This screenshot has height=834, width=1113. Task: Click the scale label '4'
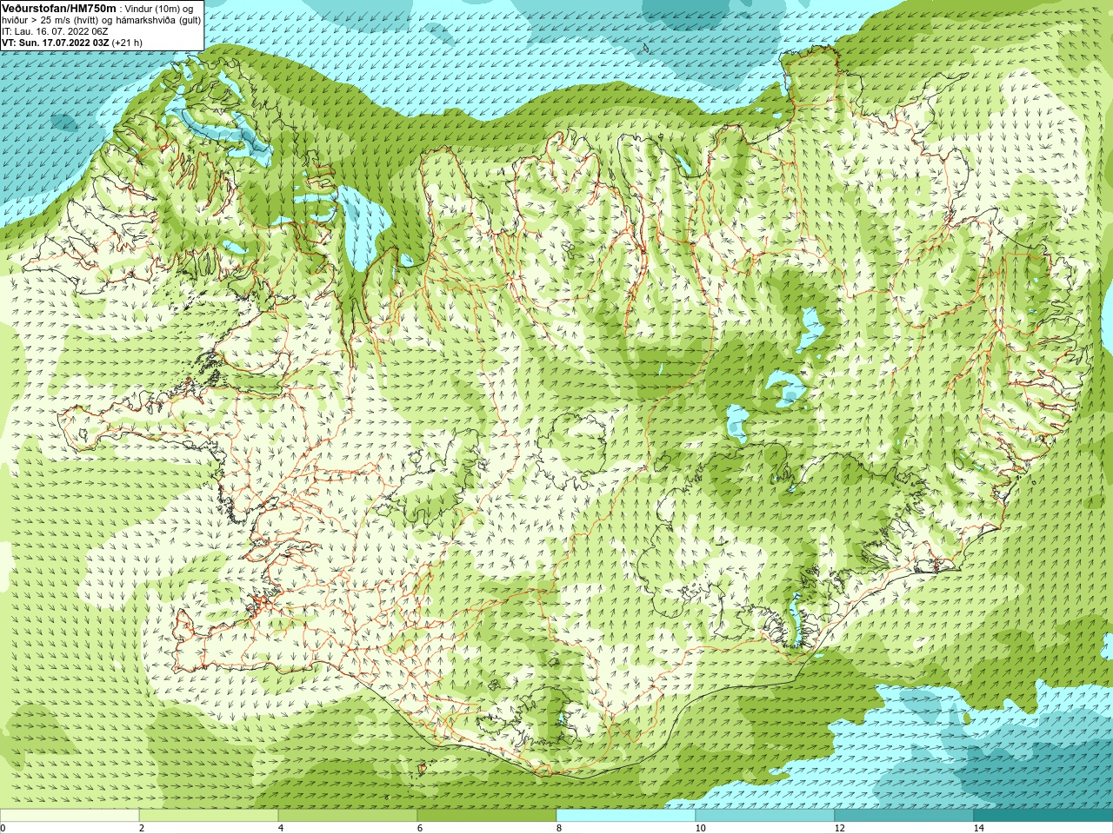(x=281, y=828)
